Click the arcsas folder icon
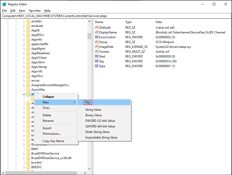 pos(28,81)
